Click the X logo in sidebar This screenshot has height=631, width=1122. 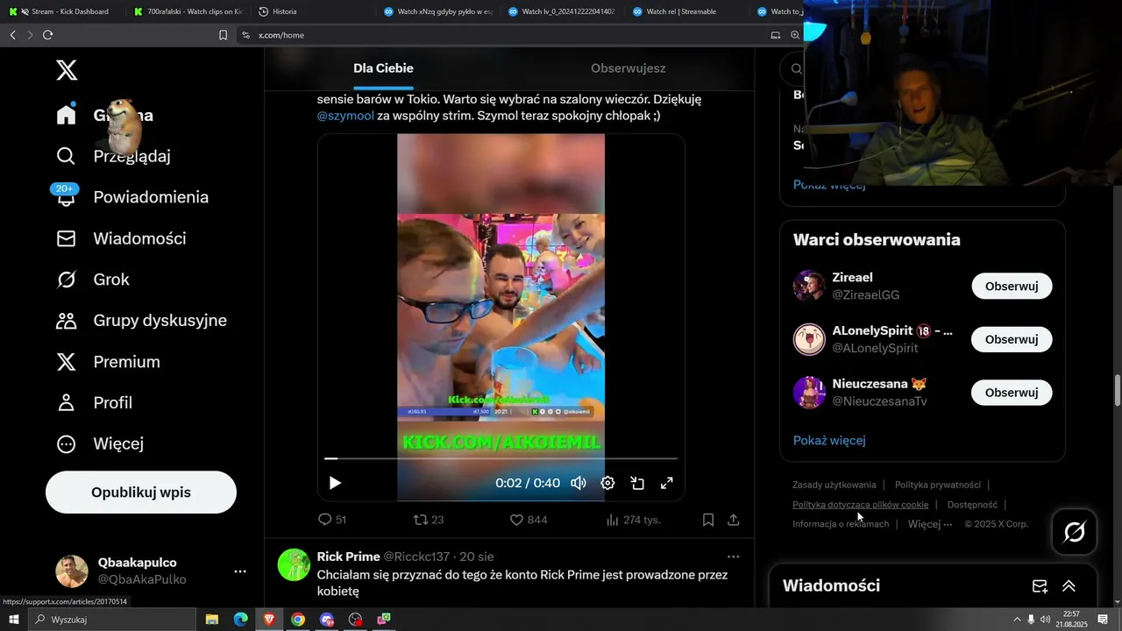click(x=67, y=70)
